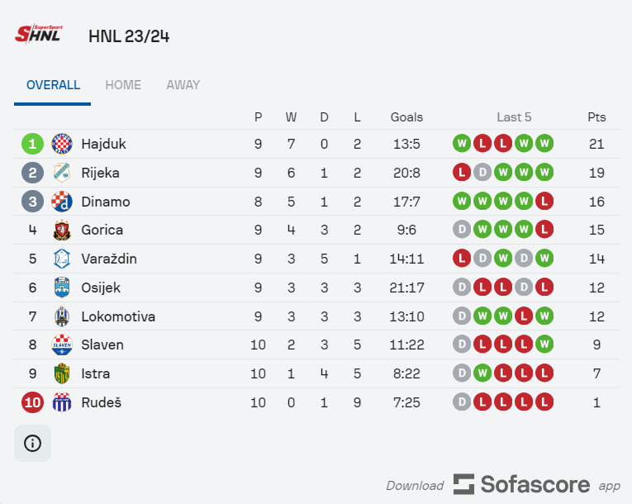Select the OVERALL standings tab
This screenshot has height=504, width=632.
pyautogui.click(x=53, y=84)
